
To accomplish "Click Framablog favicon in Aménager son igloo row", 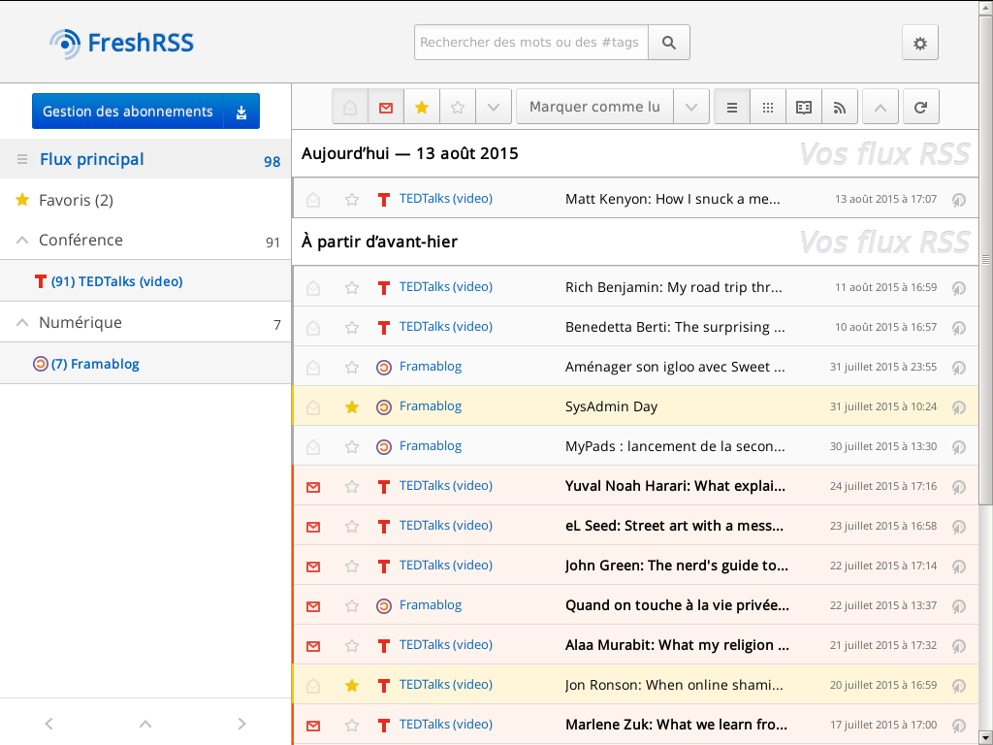I will (384, 368).
